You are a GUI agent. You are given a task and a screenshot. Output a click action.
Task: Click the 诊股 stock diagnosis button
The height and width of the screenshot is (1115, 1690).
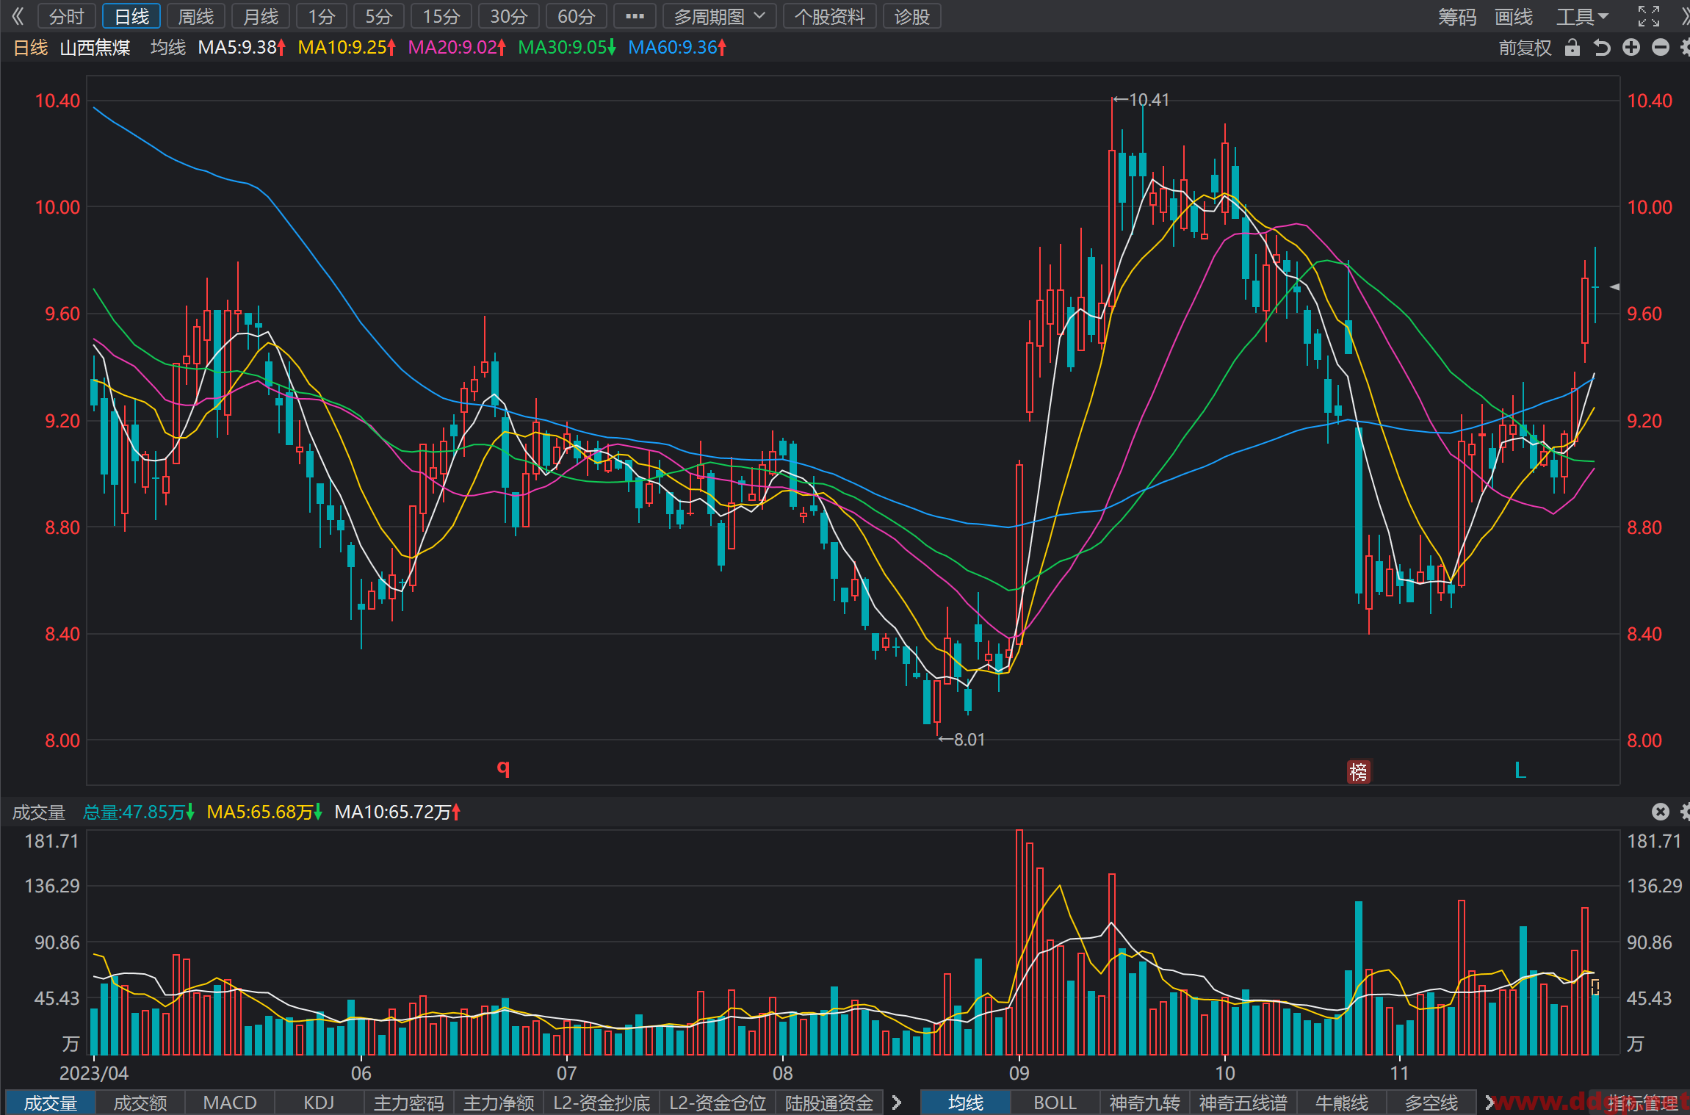point(912,16)
